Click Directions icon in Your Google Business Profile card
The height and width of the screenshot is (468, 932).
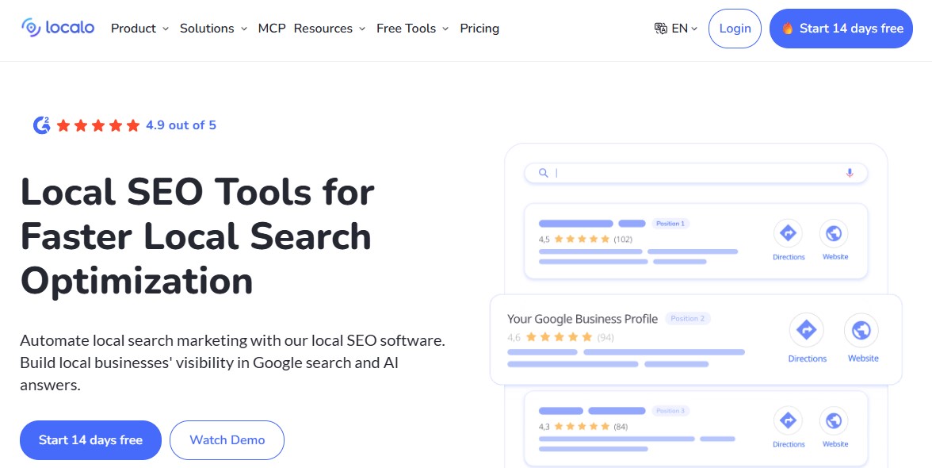(807, 330)
